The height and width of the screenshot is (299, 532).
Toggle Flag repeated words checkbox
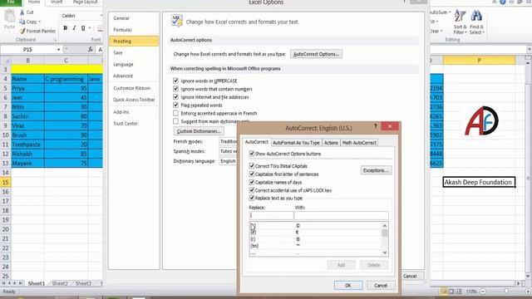175,105
